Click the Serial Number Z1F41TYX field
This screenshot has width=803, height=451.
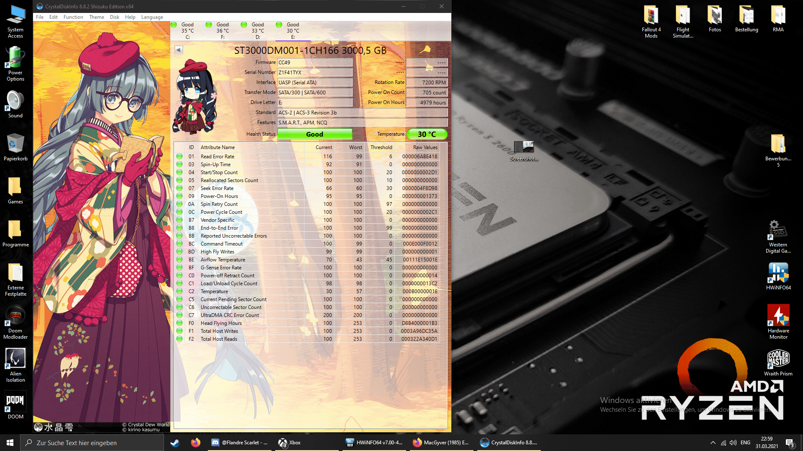click(x=315, y=73)
